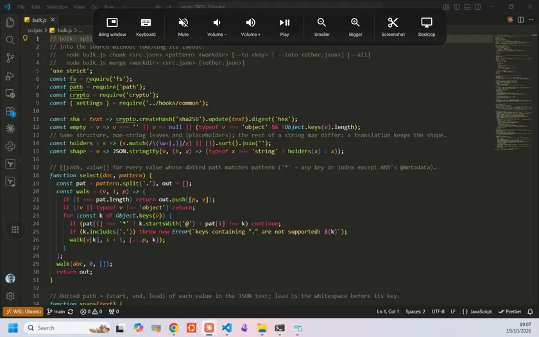The image size is (539, 337).
Task: Open the View menu
Action: 79,7
